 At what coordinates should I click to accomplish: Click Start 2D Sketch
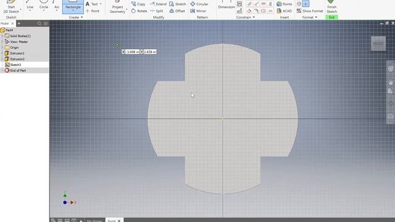click(x=11, y=7)
